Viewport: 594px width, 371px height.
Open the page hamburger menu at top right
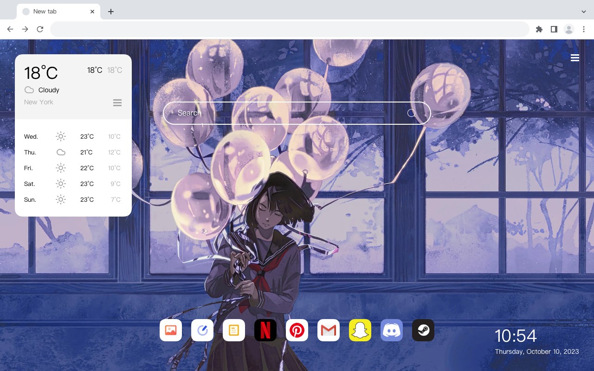pos(575,58)
